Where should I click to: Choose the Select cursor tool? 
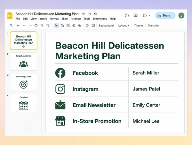click(x=56, y=26)
